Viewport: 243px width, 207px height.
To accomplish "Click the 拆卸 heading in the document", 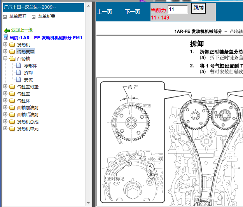I will 197,44.
